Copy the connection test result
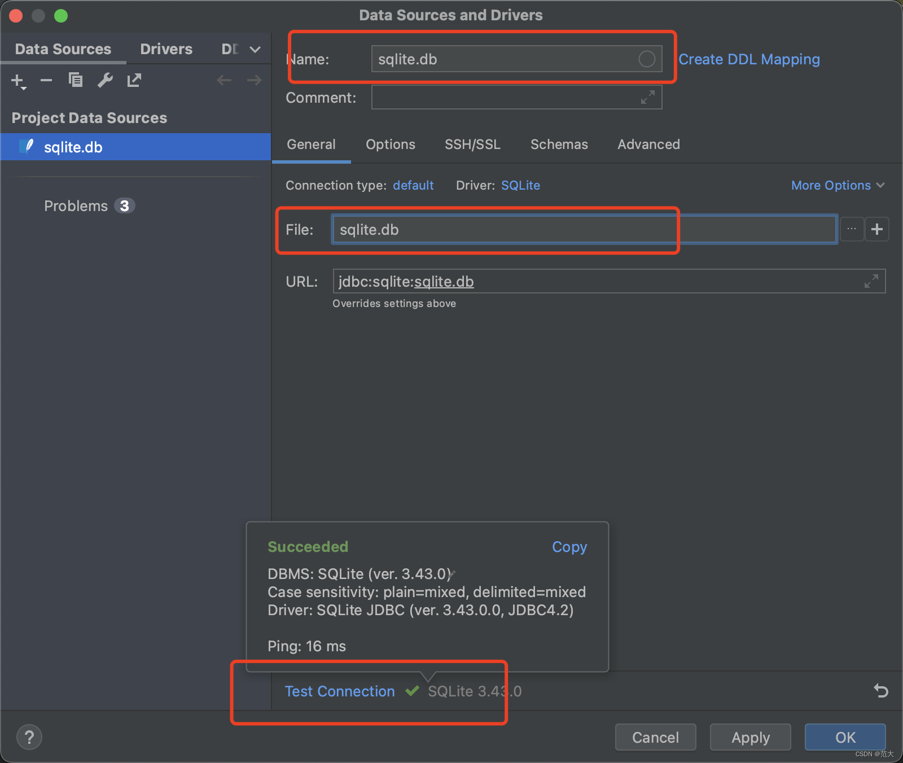The width and height of the screenshot is (903, 763). click(569, 547)
